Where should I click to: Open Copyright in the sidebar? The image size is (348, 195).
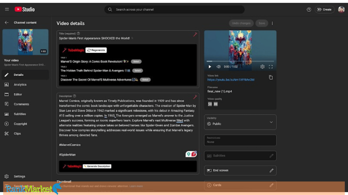pyautogui.click(x=25, y=124)
